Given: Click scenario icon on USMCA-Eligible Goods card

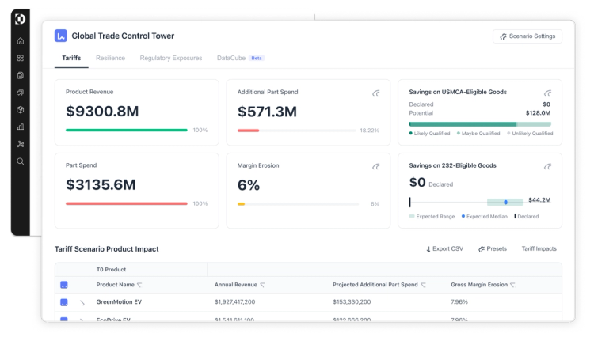Looking at the screenshot, I should [x=548, y=93].
